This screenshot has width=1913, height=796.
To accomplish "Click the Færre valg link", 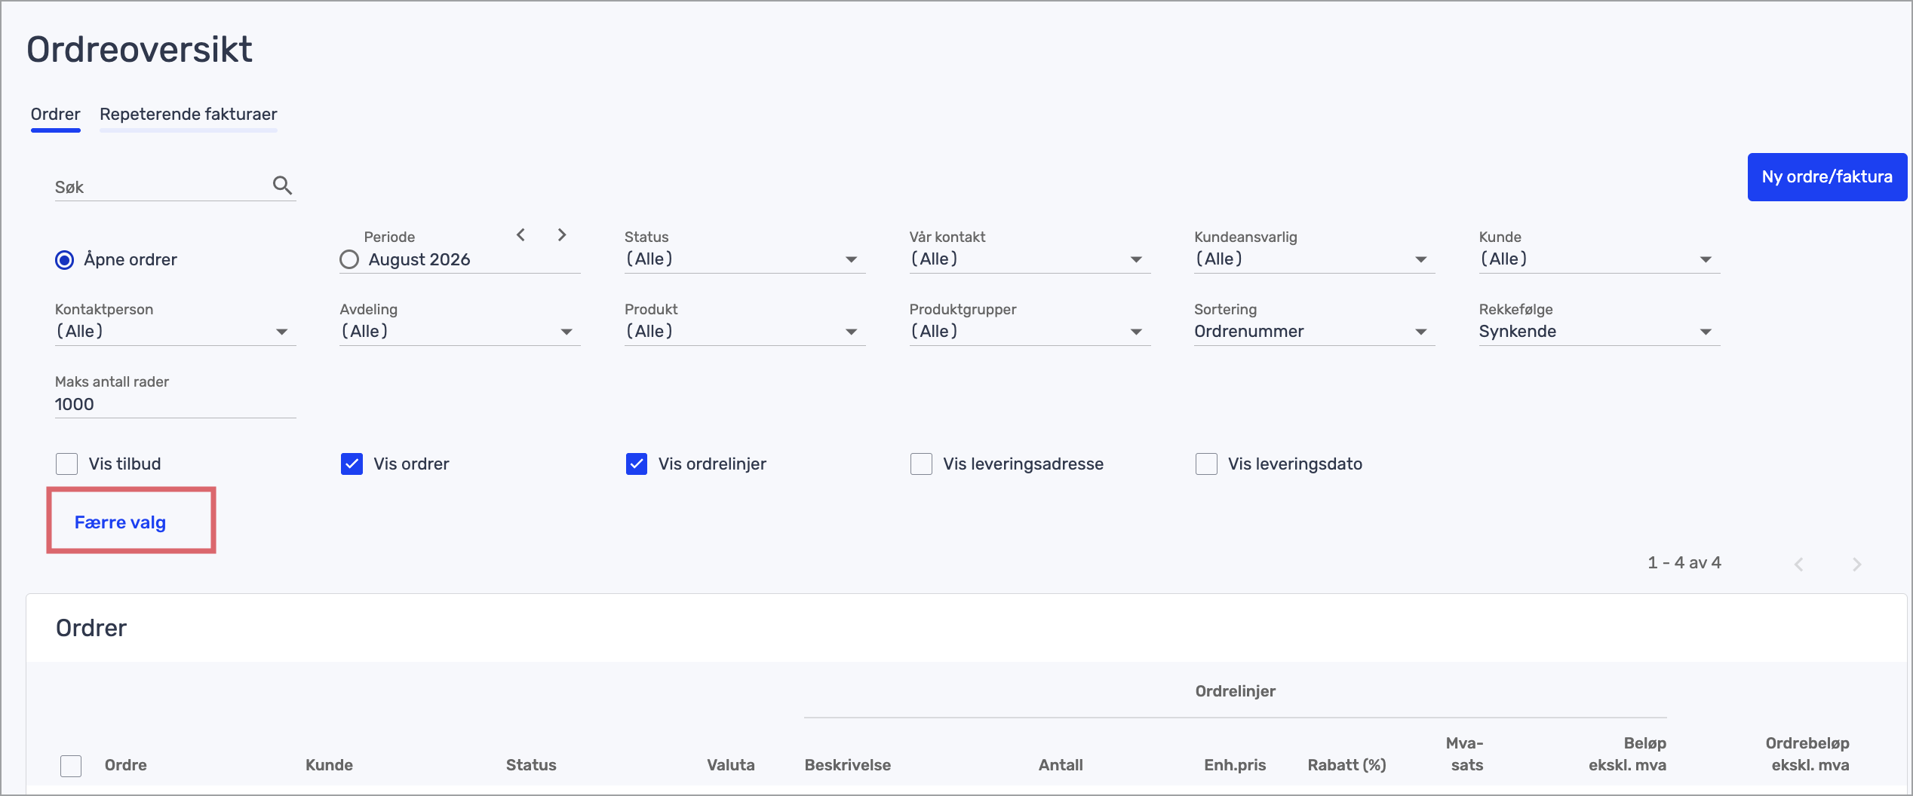I will coord(120,522).
